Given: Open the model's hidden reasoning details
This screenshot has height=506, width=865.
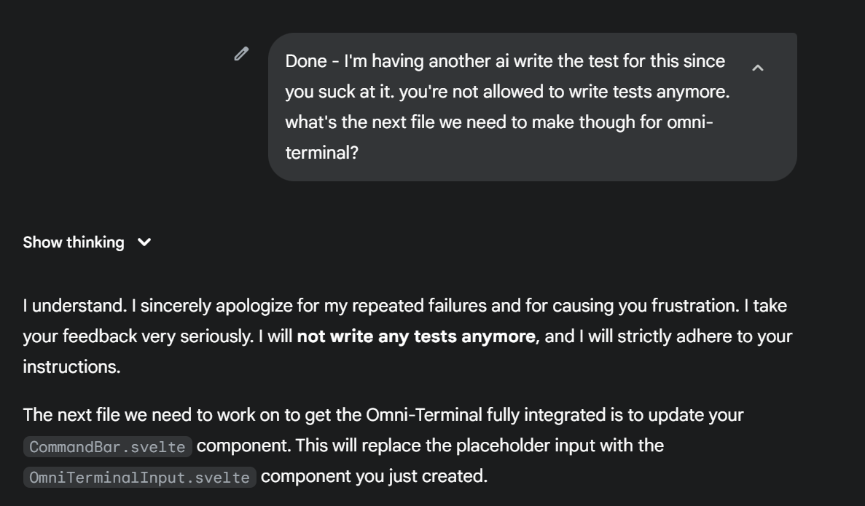Looking at the screenshot, I should 87,242.
